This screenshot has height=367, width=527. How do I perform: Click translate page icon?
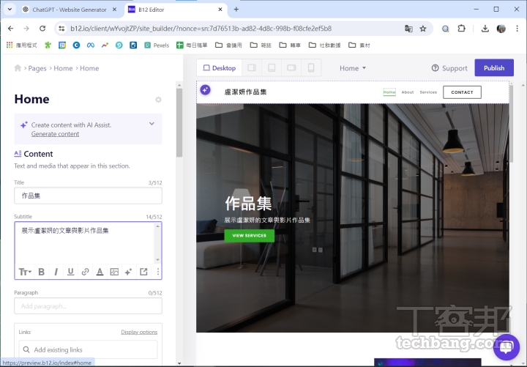[408, 29]
